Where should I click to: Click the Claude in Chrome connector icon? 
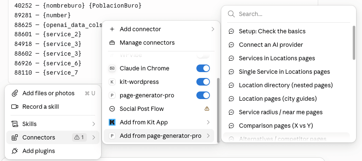(x=112, y=68)
